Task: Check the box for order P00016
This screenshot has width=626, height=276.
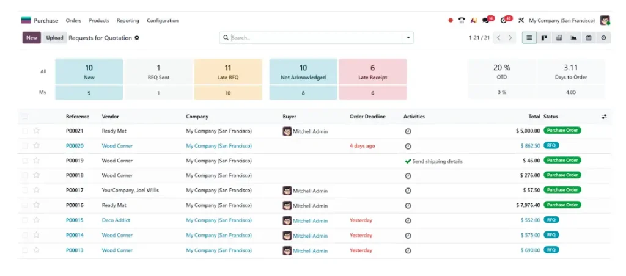Action: [24, 205]
